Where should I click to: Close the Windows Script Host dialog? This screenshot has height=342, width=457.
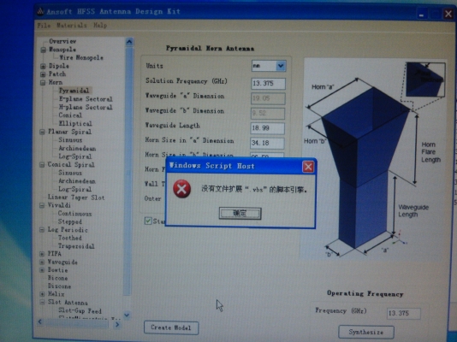tap(308, 167)
